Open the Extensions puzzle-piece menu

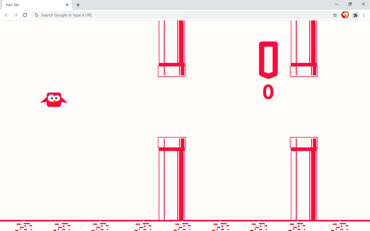click(x=356, y=15)
